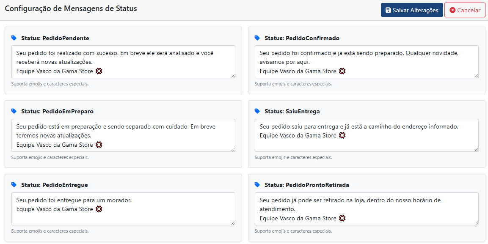This screenshot has height=244, width=488.
Task: Click the tag icon beside Status: PedidoConfirmado
Action: tap(257, 38)
